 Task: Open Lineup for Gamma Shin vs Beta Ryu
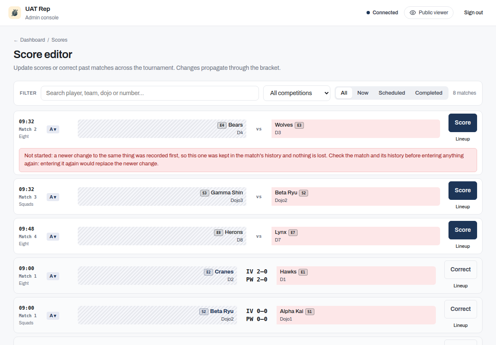click(x=462, y=207)
